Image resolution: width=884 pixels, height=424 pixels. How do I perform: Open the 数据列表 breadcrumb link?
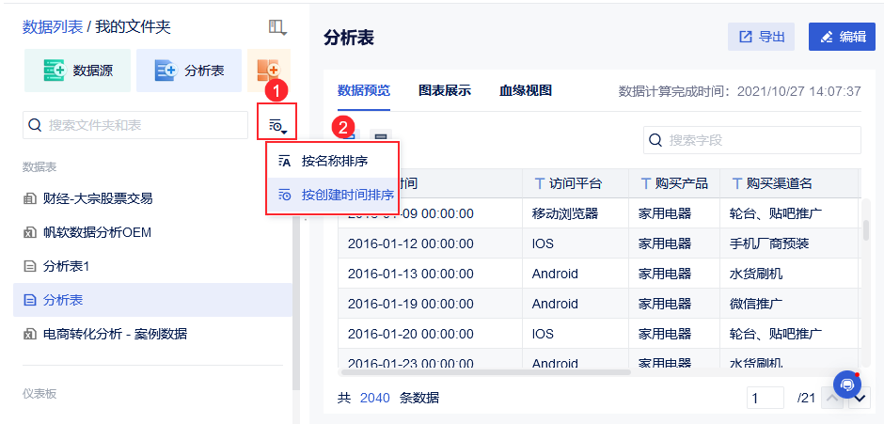pos(53,26)
